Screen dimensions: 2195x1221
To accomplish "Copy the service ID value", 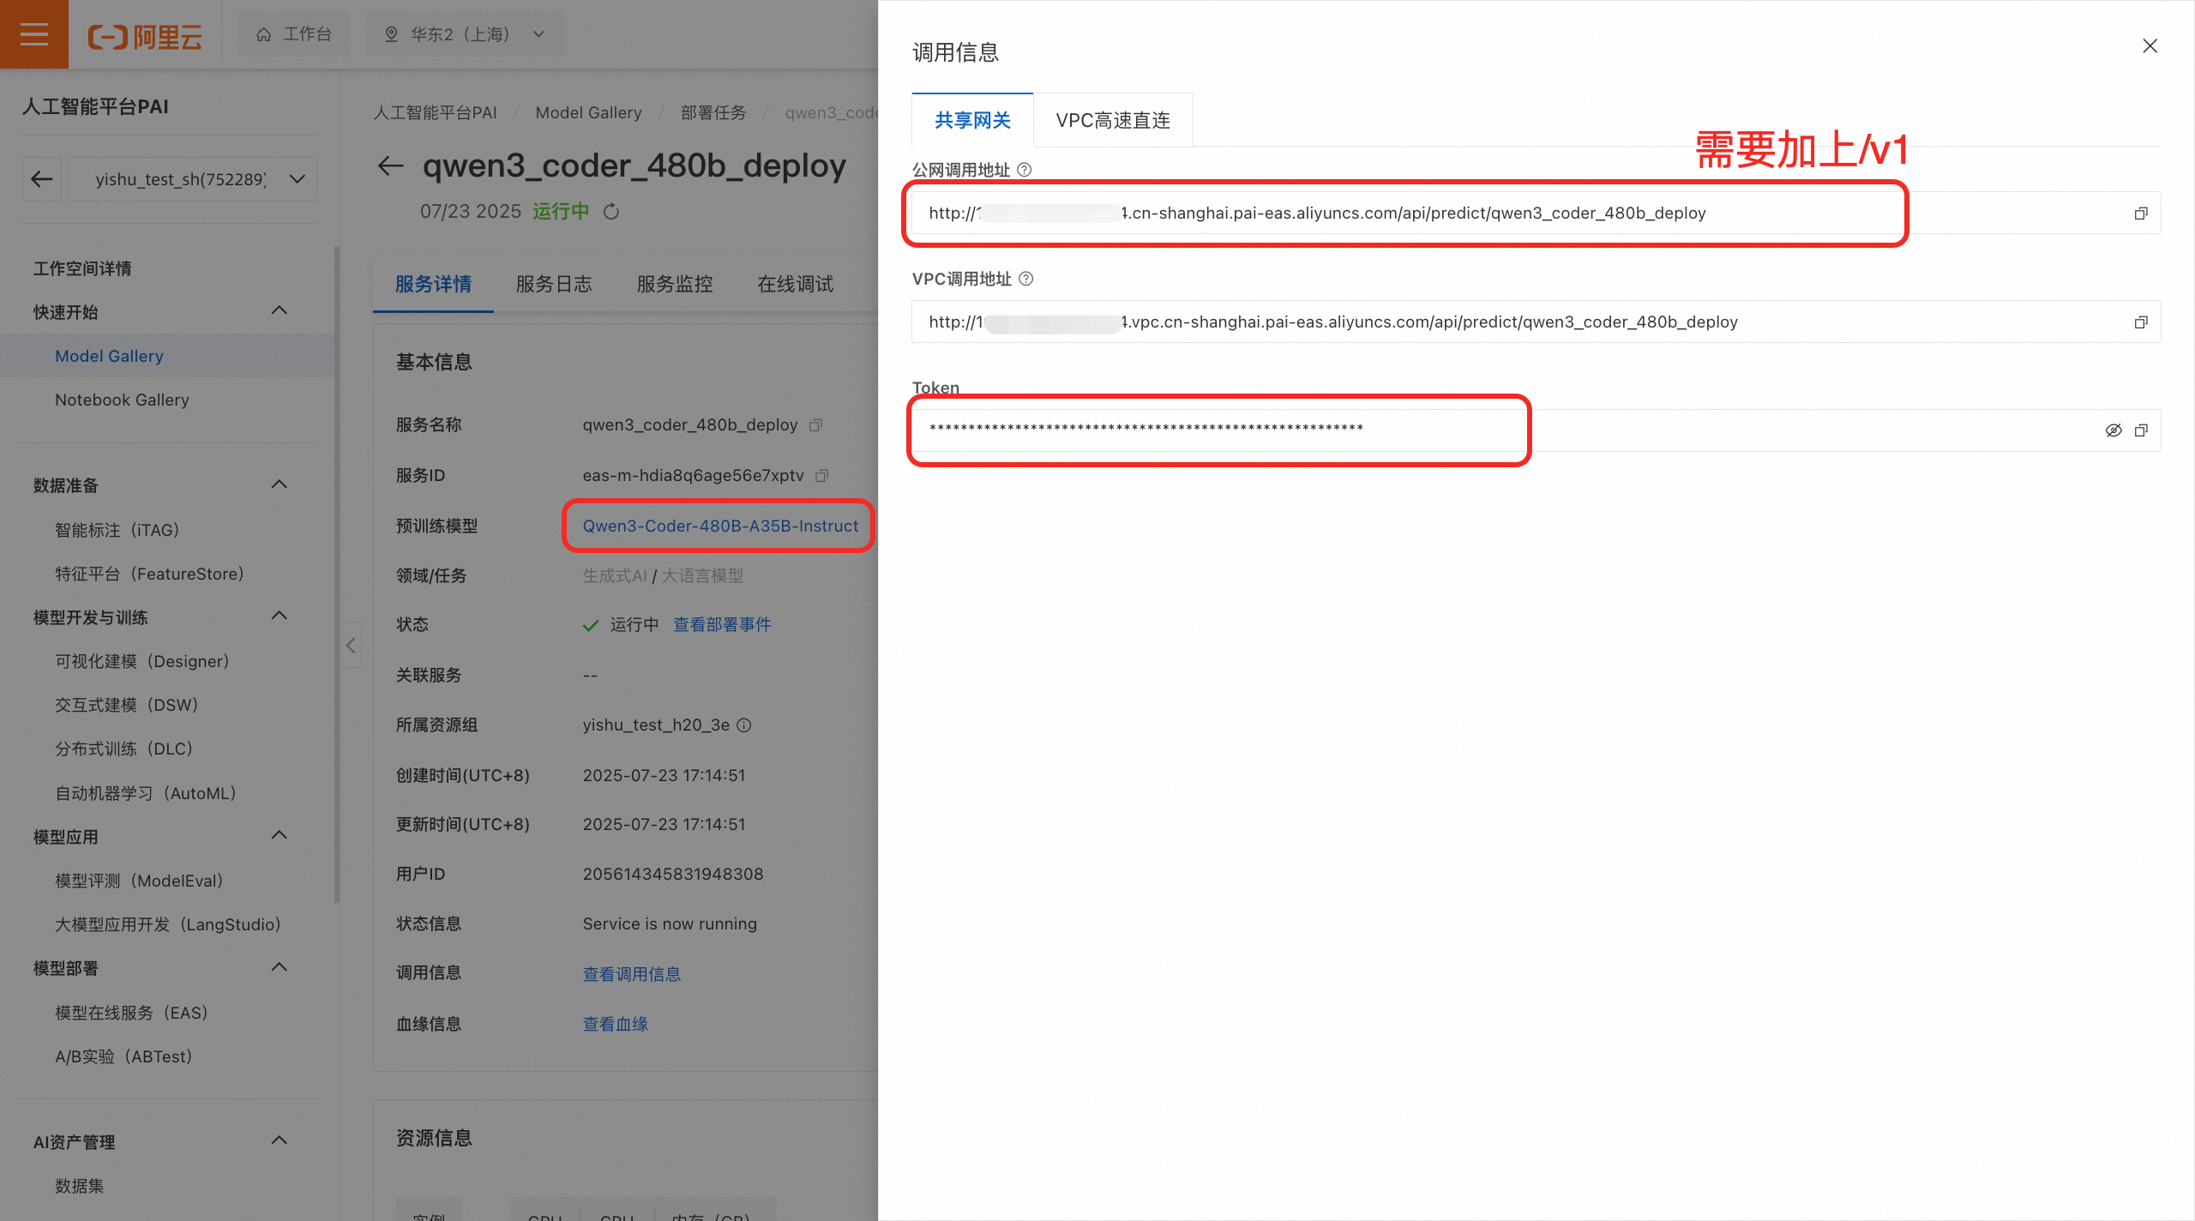I will click(821, 476).
